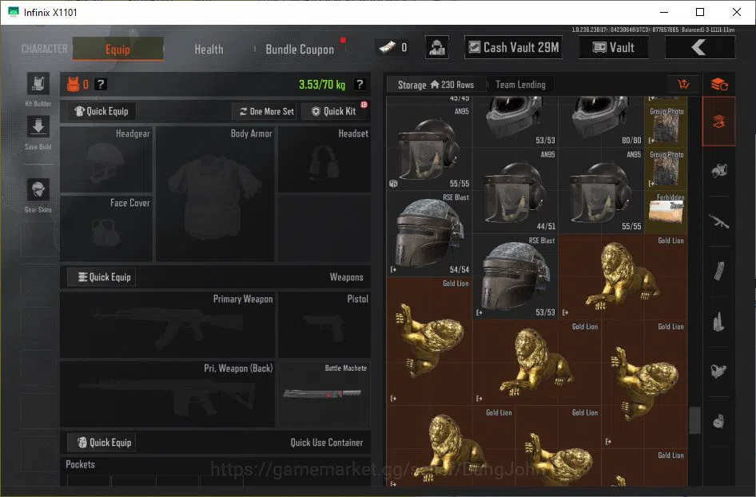The width and height of the screenshot is (756, 497).
Task: Select the magazine category icon
Action: (x=718, y=271)
